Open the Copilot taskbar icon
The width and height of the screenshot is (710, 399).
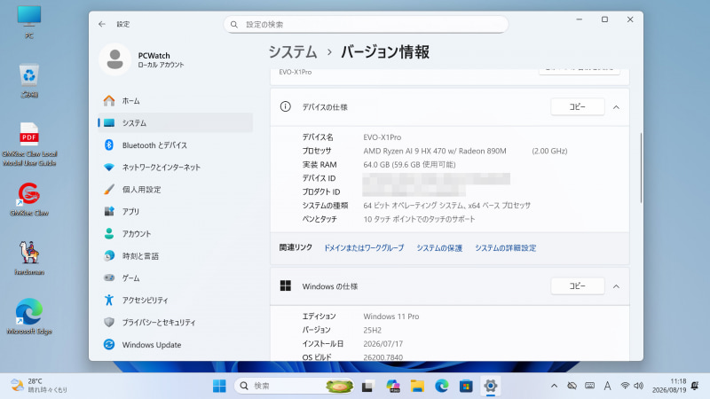click(392, 386)
